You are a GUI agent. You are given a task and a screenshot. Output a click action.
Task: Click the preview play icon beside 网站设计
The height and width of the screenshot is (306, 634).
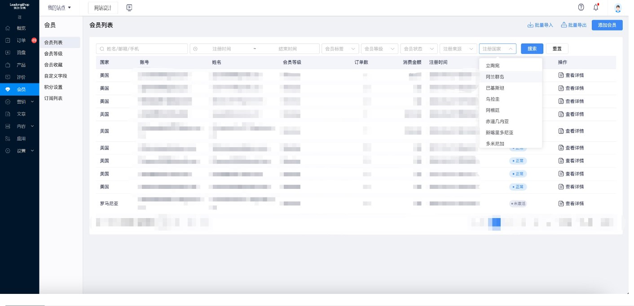(x=129, y=8)
